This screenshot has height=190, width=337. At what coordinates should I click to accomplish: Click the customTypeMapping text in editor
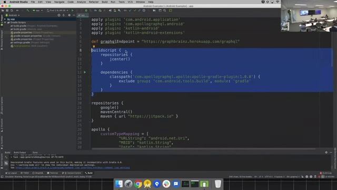click(120, 134)
